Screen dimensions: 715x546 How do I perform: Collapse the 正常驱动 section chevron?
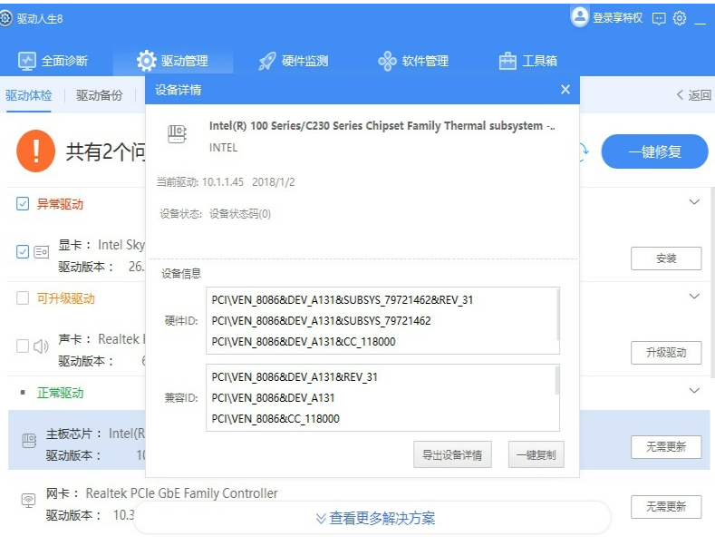point(694,390)
